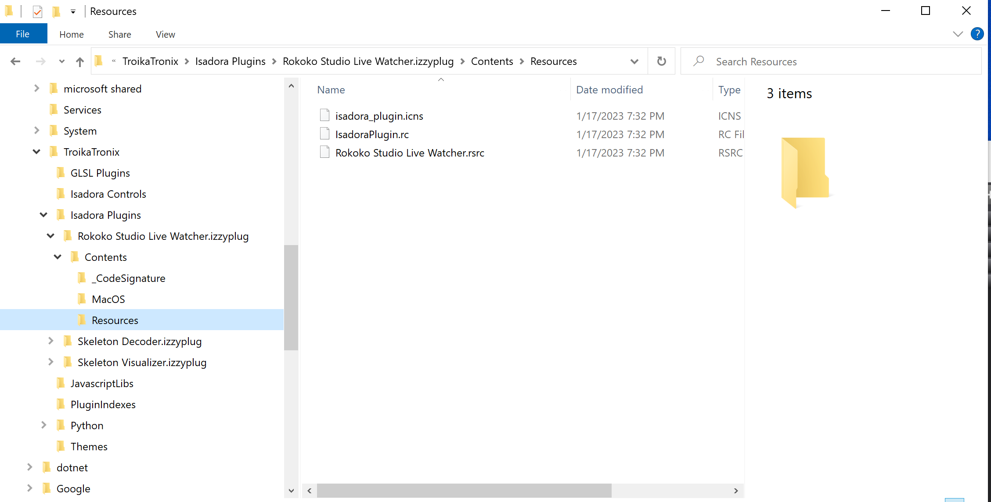The width and height of the screenshot is (991, 502).
Task: Click the Forward navigation arrow
Action: [40, 61]
